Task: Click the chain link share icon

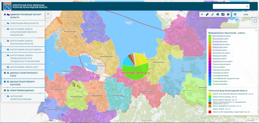Action: [x=213, y=14]
